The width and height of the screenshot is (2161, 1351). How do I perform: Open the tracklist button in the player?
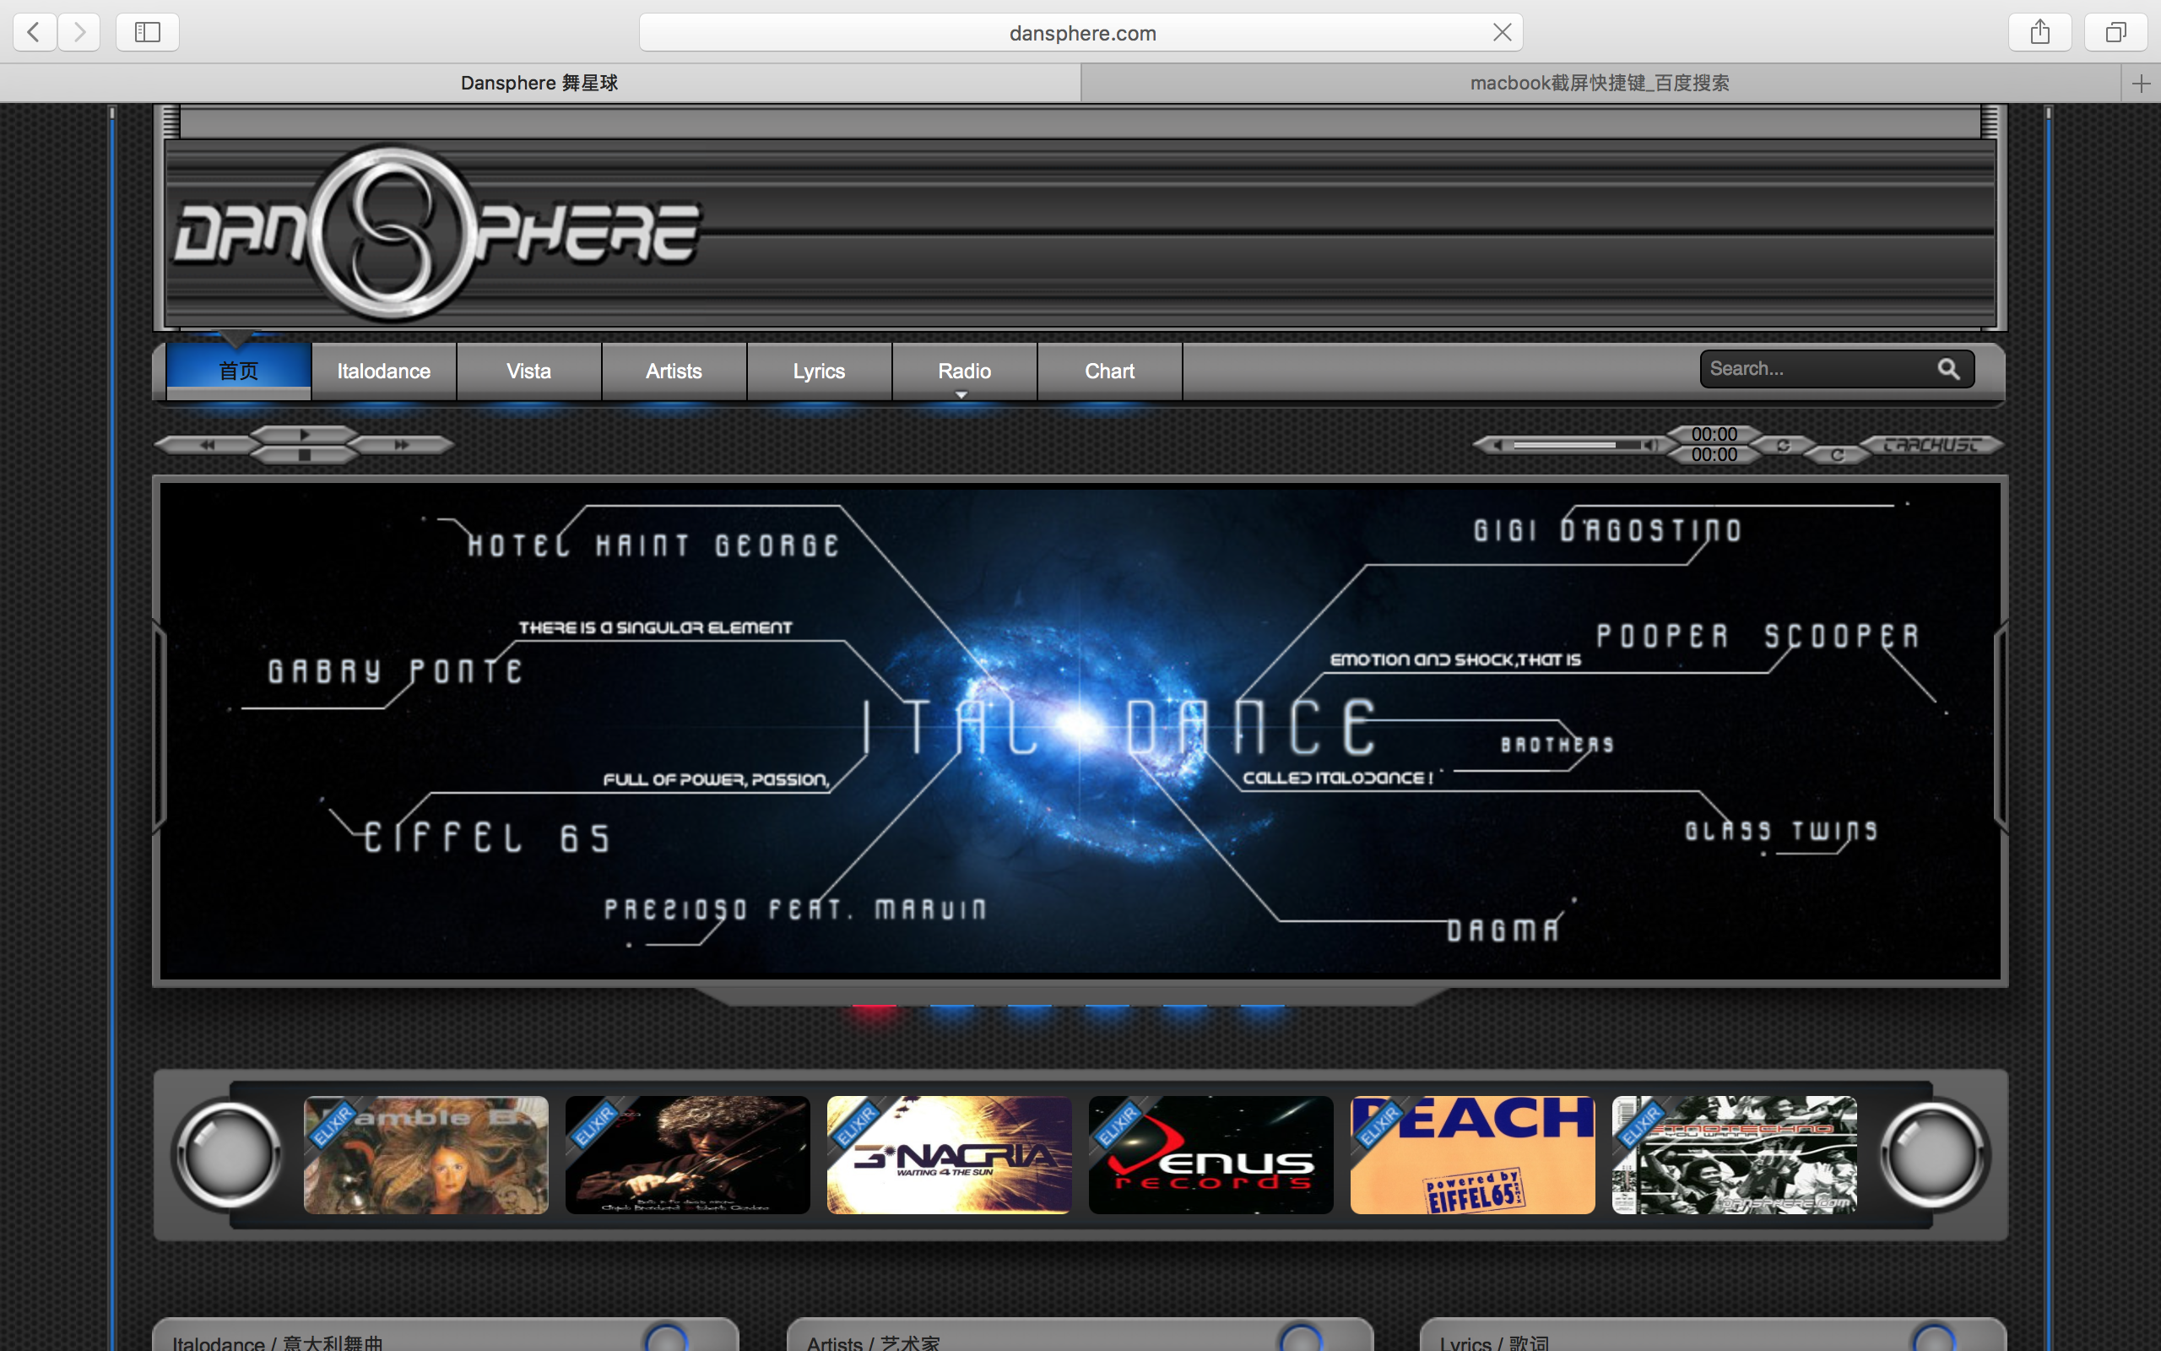pyautogui.click(x=1931, y=445)
